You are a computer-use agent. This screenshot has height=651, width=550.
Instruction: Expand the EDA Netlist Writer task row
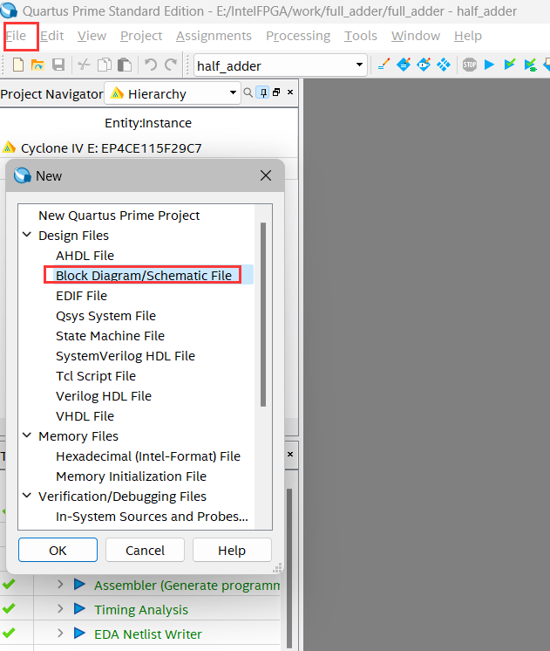(x=60, y=634)
